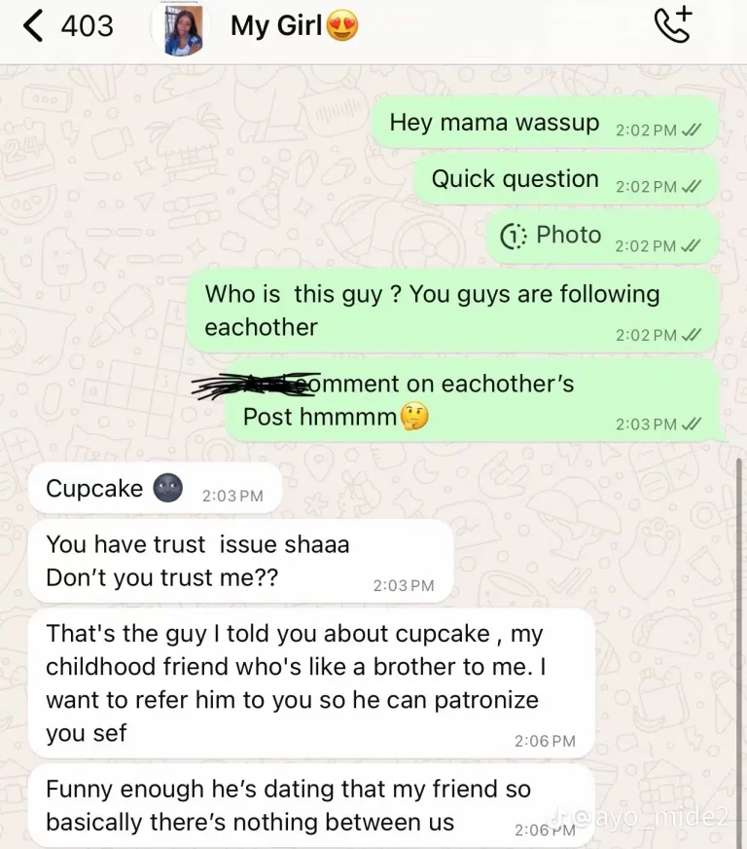Select the comment on eachother's Post message

tap(472, 400)
